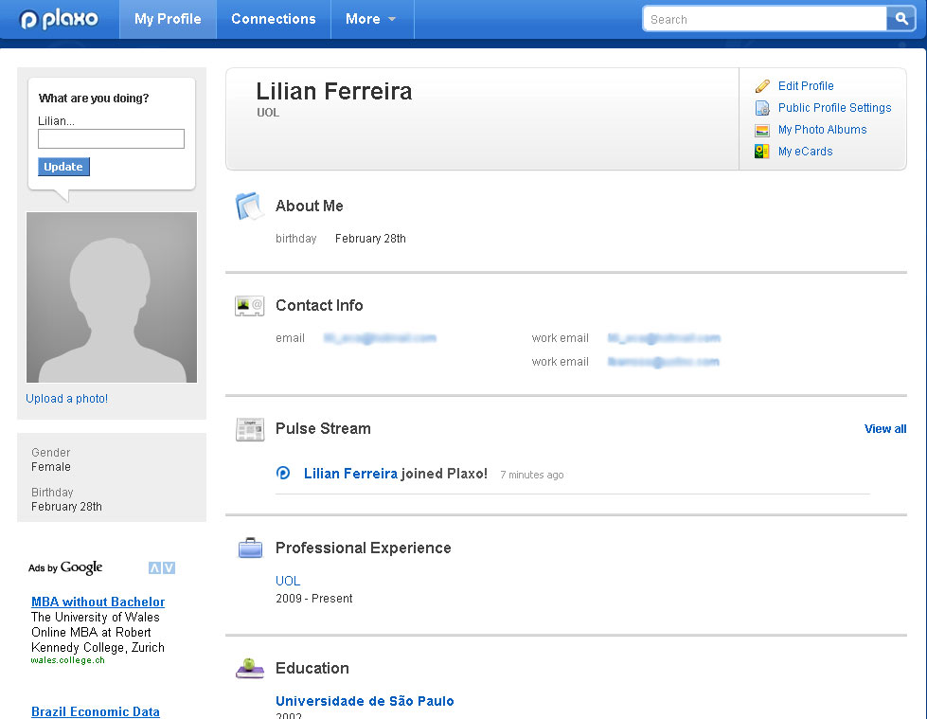Click the Plaxo logo

tap(59, 19)
